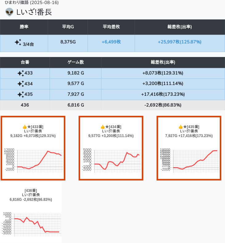Click thumbs-up icon on the 433番 graph card
The width and height of the screenshot is (225, 243).
(25, 127)
